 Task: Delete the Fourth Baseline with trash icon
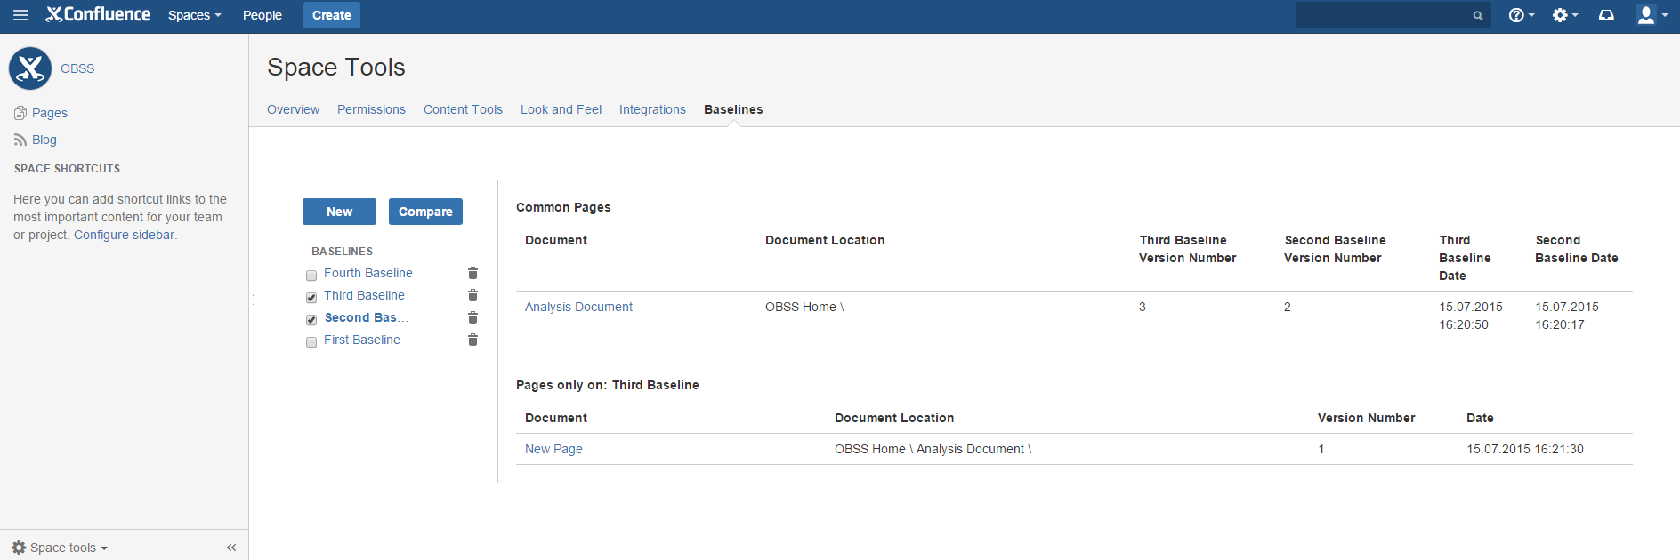pyautogui.click(x=472, y=273)
